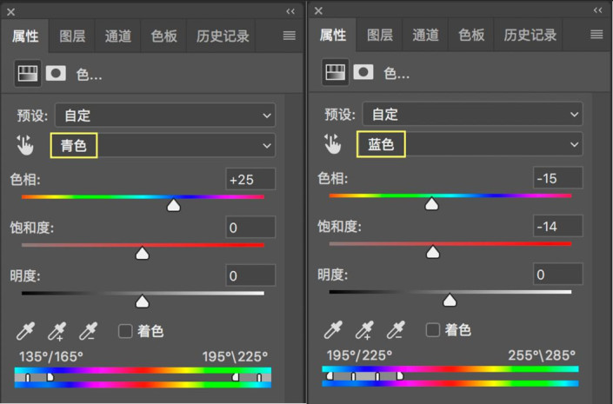Image resolution: width=613 pixels, height=404 pixels.
Task: Switch to 色板 tab in right panel
Action: point(471,35)
